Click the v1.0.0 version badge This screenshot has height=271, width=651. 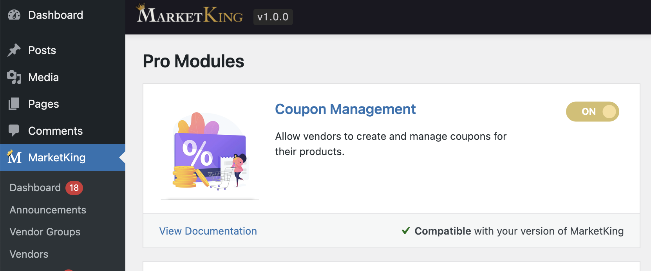click(x=273, y=17)
